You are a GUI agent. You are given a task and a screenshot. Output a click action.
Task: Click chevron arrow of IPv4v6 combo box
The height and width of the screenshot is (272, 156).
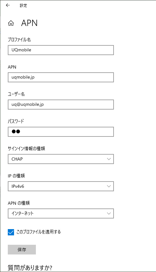point(109,186)
